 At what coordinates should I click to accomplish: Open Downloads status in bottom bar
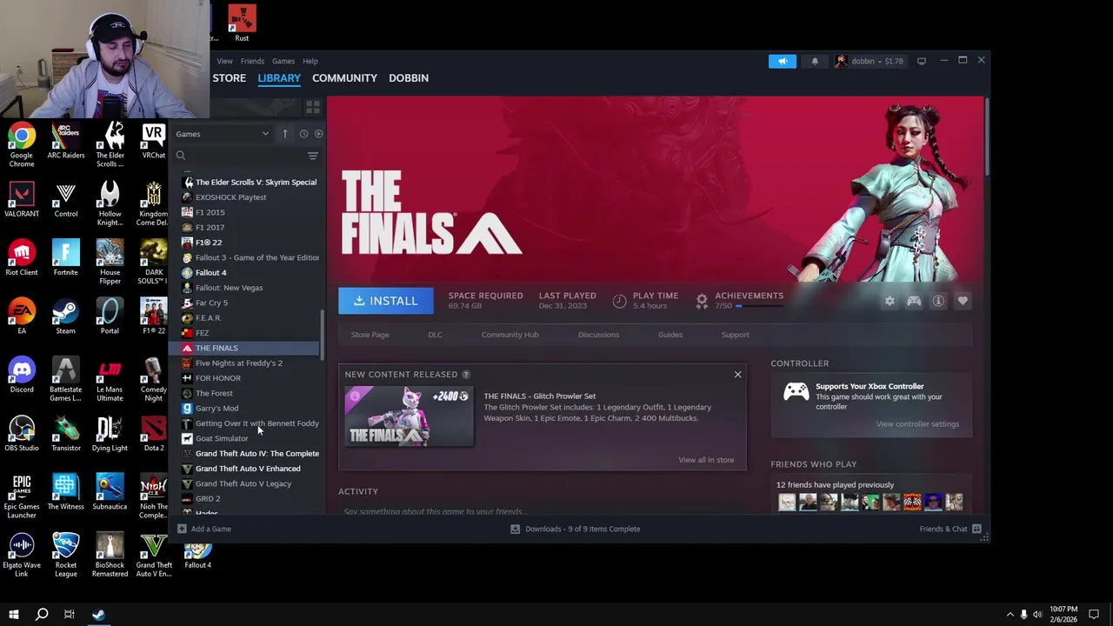[x=575, y=529]
